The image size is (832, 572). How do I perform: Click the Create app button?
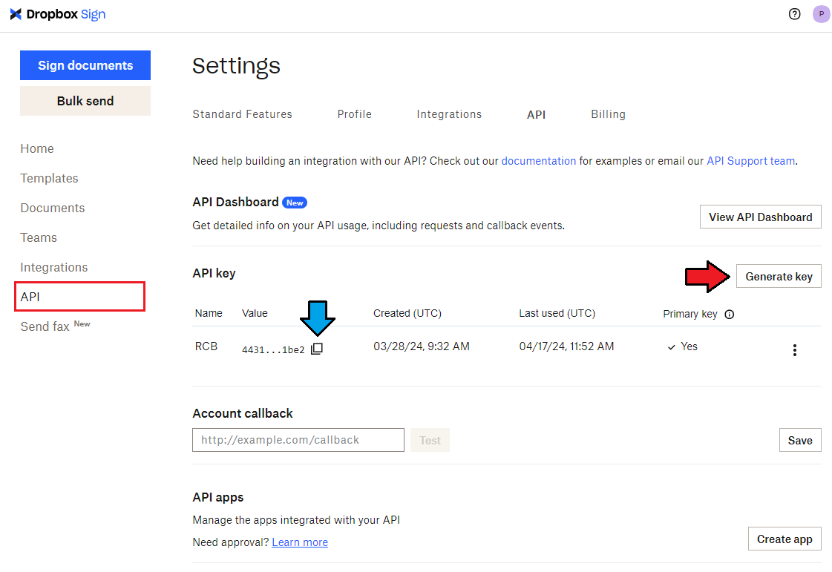click(x=784, y=539)
